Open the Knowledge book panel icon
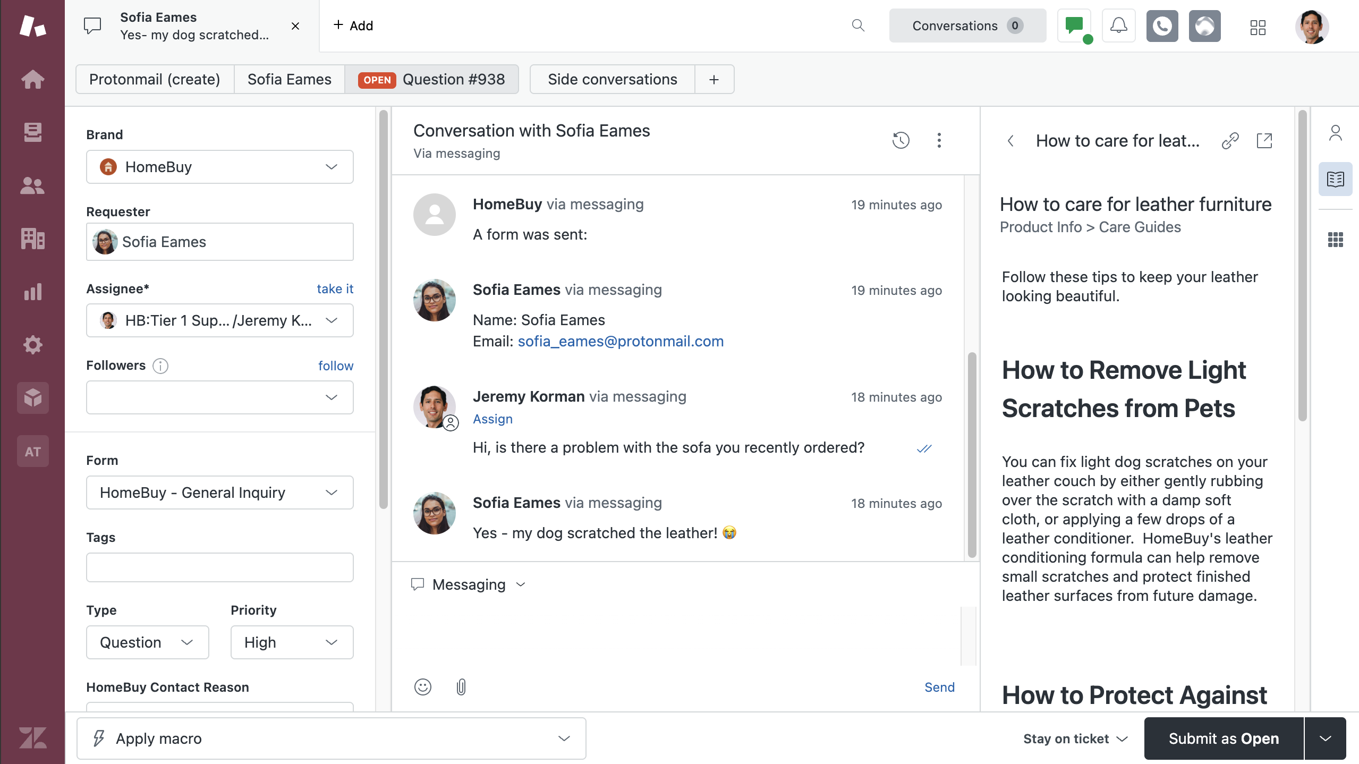Screen dimensions: 1359x764 [x=1335, y=179]
